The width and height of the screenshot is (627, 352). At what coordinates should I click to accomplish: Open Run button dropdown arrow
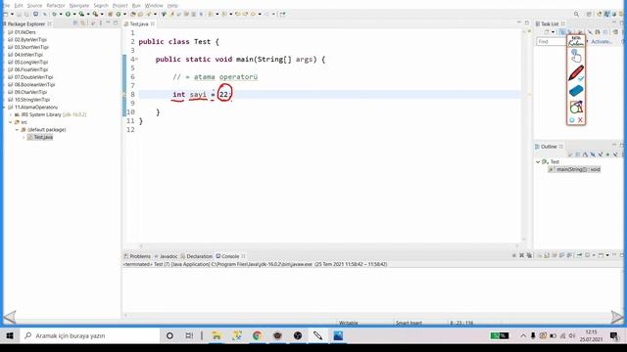point(74,14)
